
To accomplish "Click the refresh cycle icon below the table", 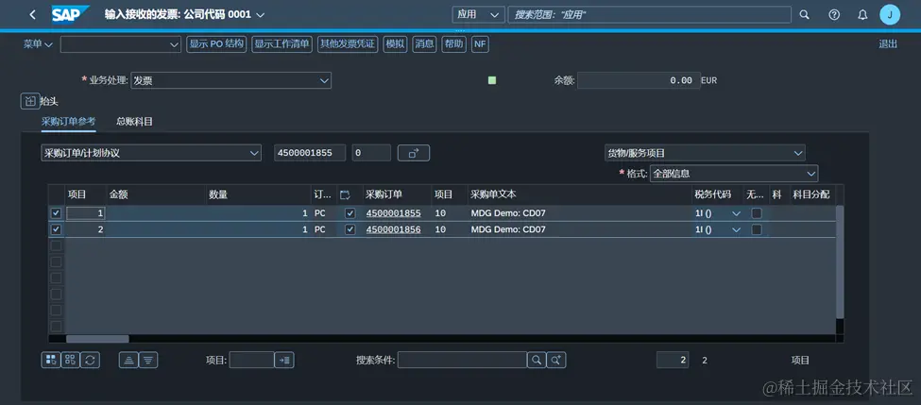I will (x=90, y=360).
